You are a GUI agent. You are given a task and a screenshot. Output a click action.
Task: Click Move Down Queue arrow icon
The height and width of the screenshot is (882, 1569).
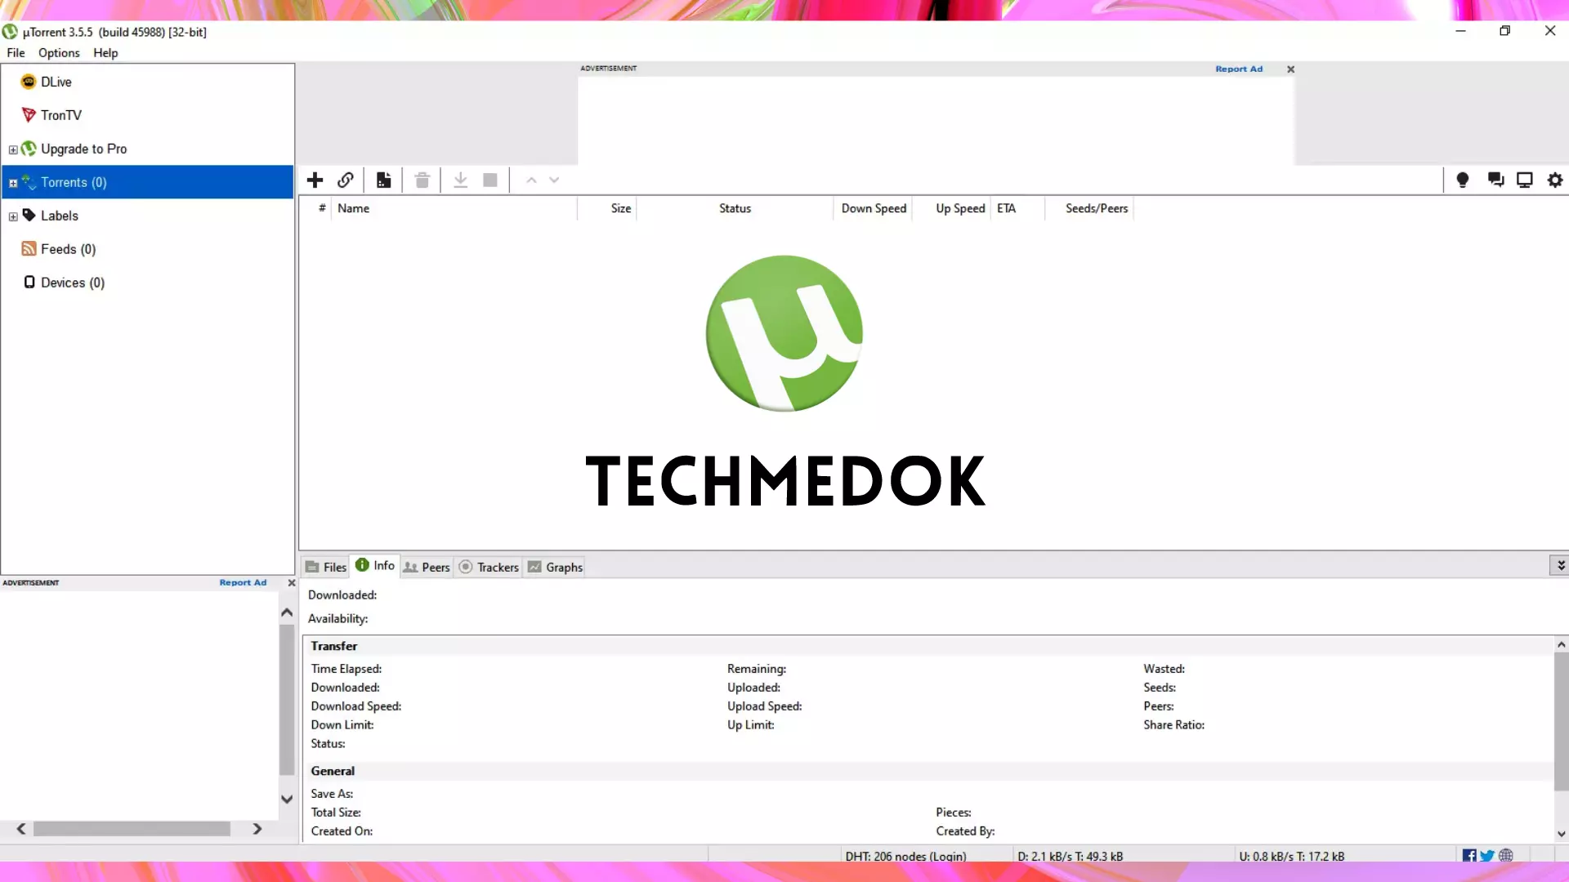(x=554, y=180)
